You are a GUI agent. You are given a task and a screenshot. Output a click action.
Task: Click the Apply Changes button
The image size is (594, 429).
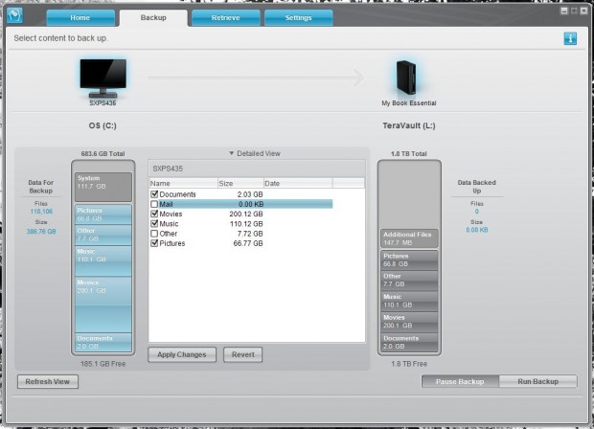182,354
